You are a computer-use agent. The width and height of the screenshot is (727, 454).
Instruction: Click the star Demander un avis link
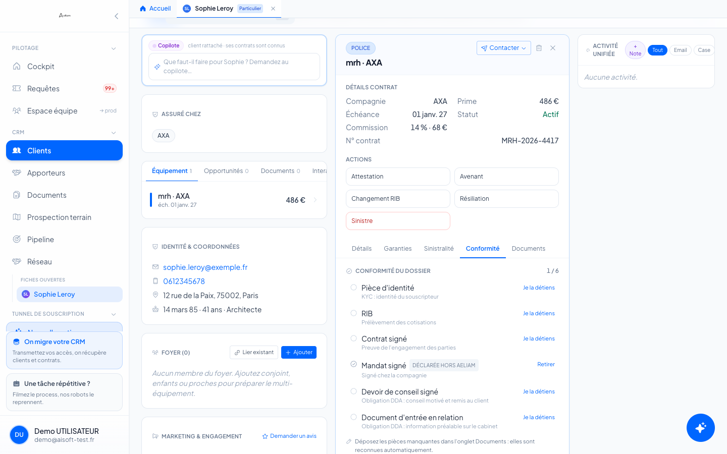[289, 436]
